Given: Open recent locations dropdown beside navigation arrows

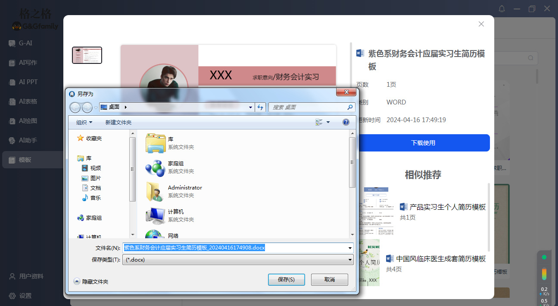Looking at the screenshot, I should pos(96,107).
